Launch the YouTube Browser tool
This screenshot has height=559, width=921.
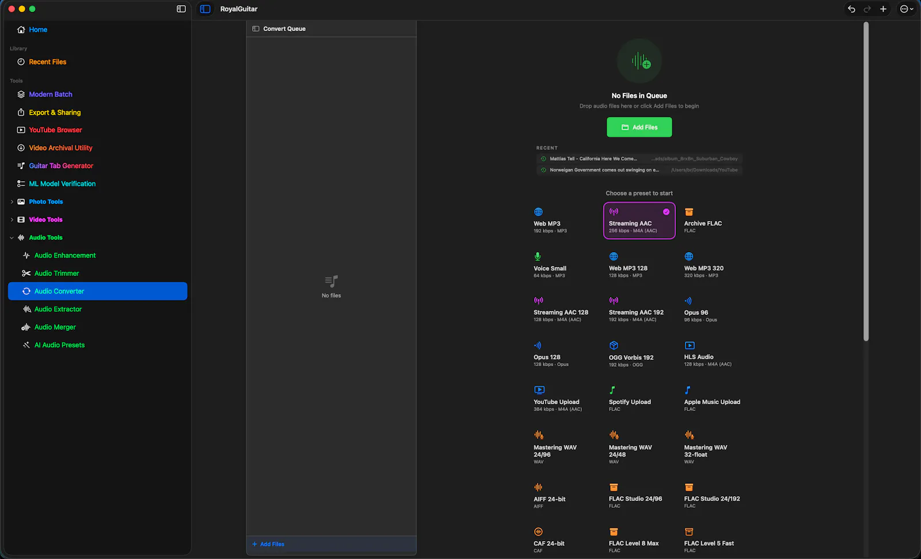click(97, 130)
